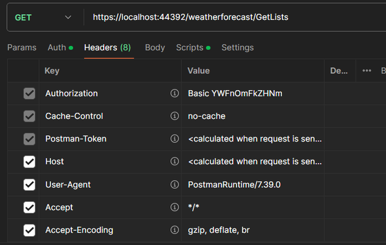Viewport: 386px width, 245px height.
Task: Click info icon beside Accept header
Action: coord(174,208)
